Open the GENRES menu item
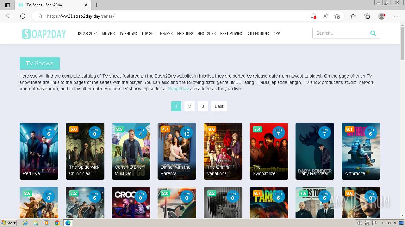The width and height of the screenshot is (405, 227). click(x=166, y=33)
